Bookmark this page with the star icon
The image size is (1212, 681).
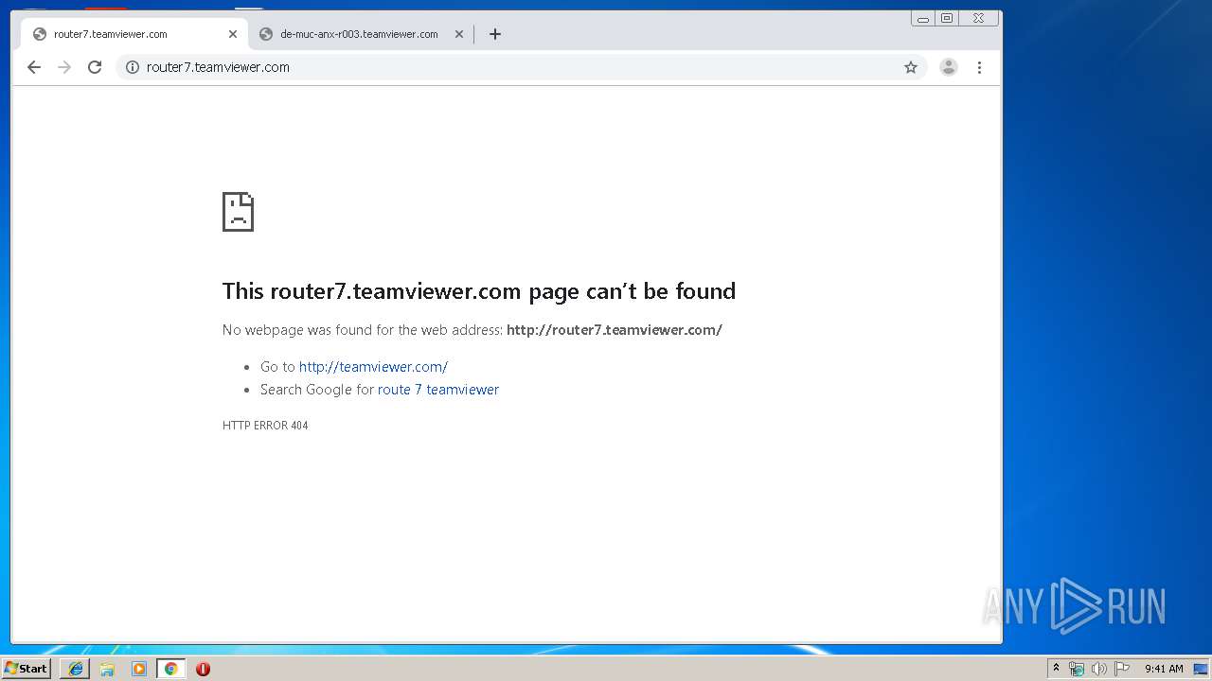tap(911, 67)
